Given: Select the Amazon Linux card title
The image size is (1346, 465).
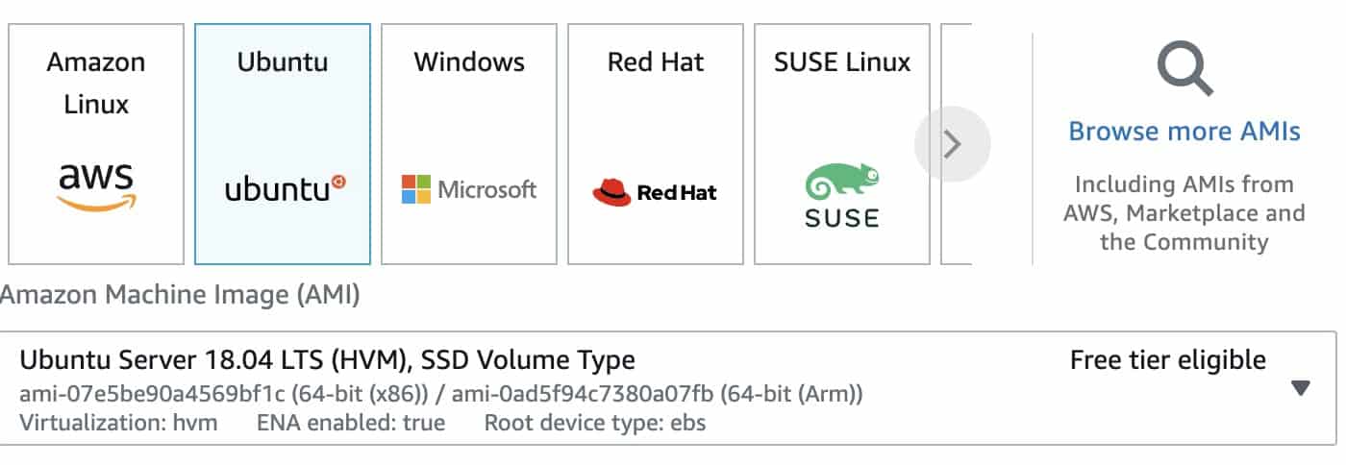Looking at the screenshot, I should click(96, 83).
